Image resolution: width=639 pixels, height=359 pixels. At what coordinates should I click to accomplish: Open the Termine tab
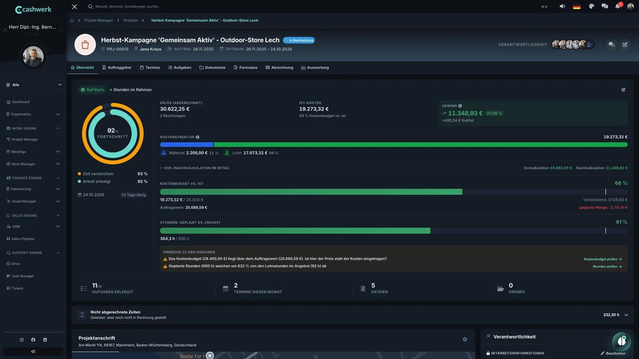(x=150, y=68)
